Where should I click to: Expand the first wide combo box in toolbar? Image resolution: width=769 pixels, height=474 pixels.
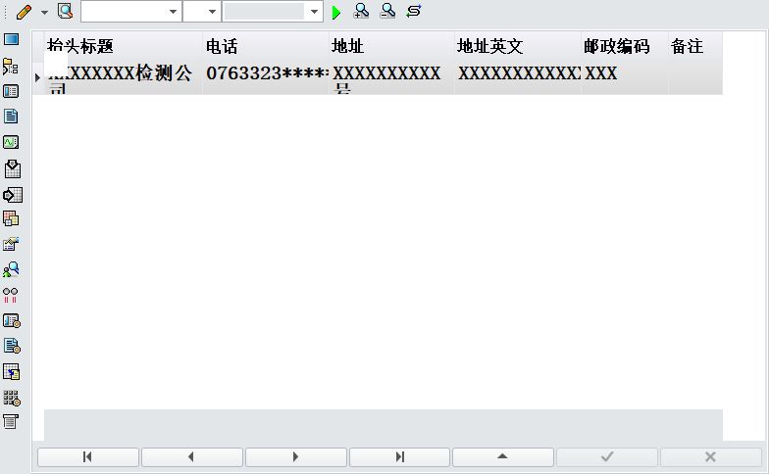click(x=173, y=12)
